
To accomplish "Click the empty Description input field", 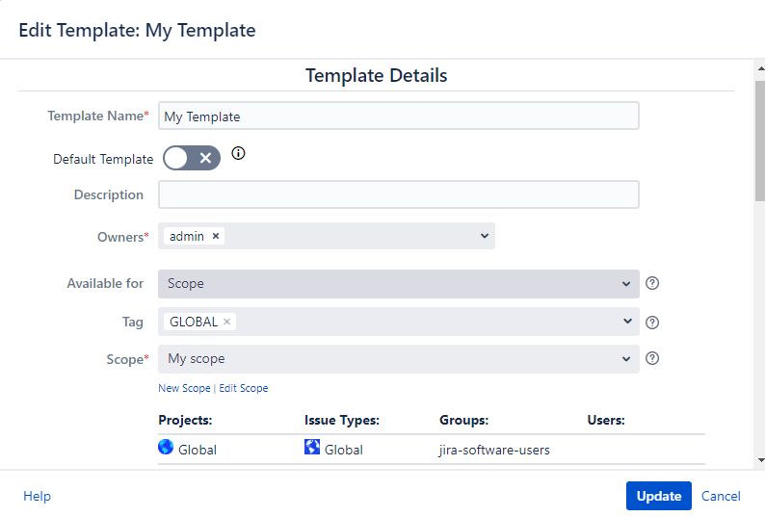I will [398, 194].
